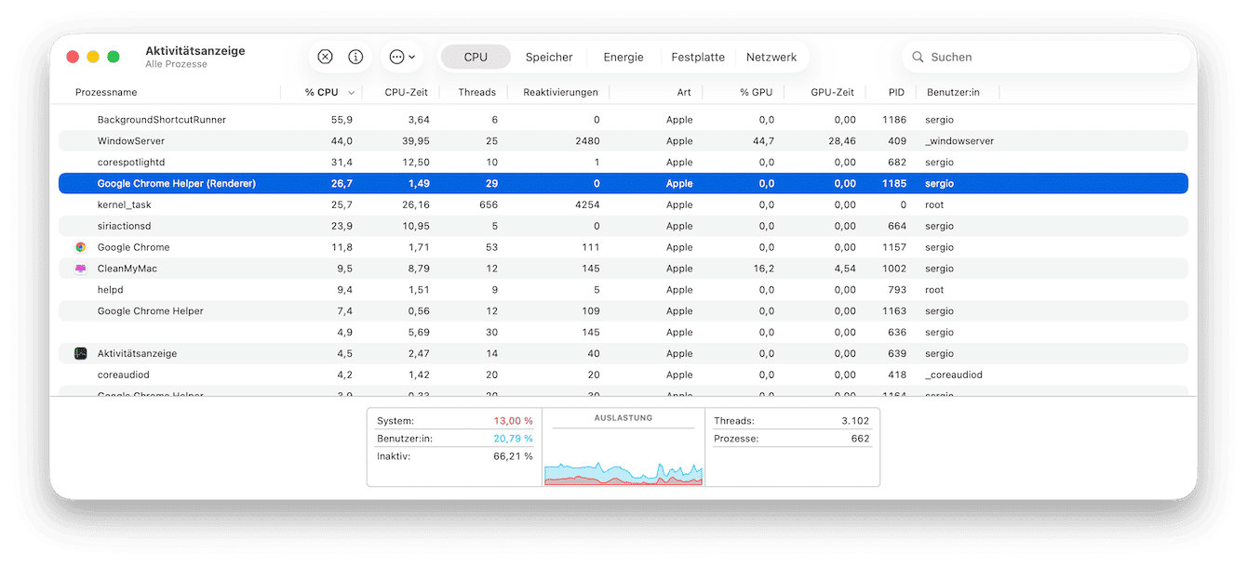Screen dimensions: 1247x565
Task: Select the BackgroundShortcutRunner process row
Action: (x=623, y=120)
